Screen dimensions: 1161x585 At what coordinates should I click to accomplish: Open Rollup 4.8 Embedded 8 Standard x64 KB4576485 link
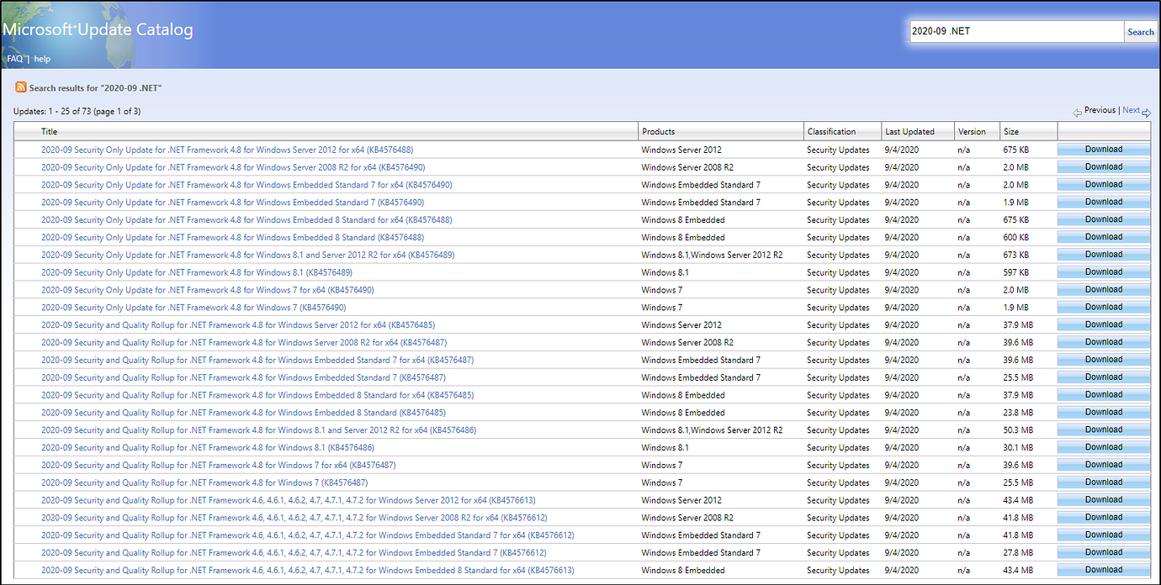257,395
